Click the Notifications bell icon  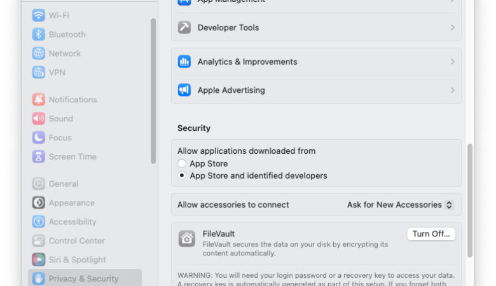(x=38, y=100)
